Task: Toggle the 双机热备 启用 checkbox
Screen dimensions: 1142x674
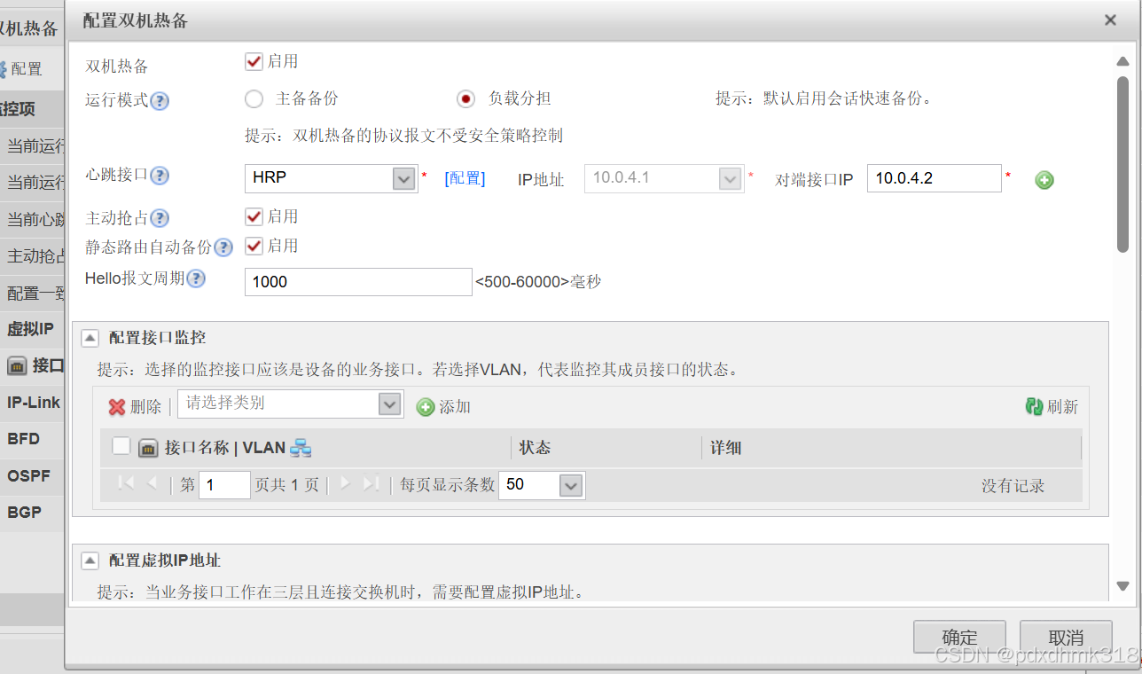Action: click(x=254, y=61)
